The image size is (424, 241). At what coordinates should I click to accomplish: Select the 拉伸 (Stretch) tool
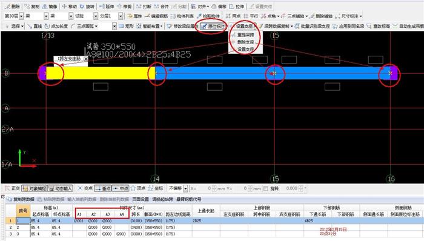click(x=237, y=6)
